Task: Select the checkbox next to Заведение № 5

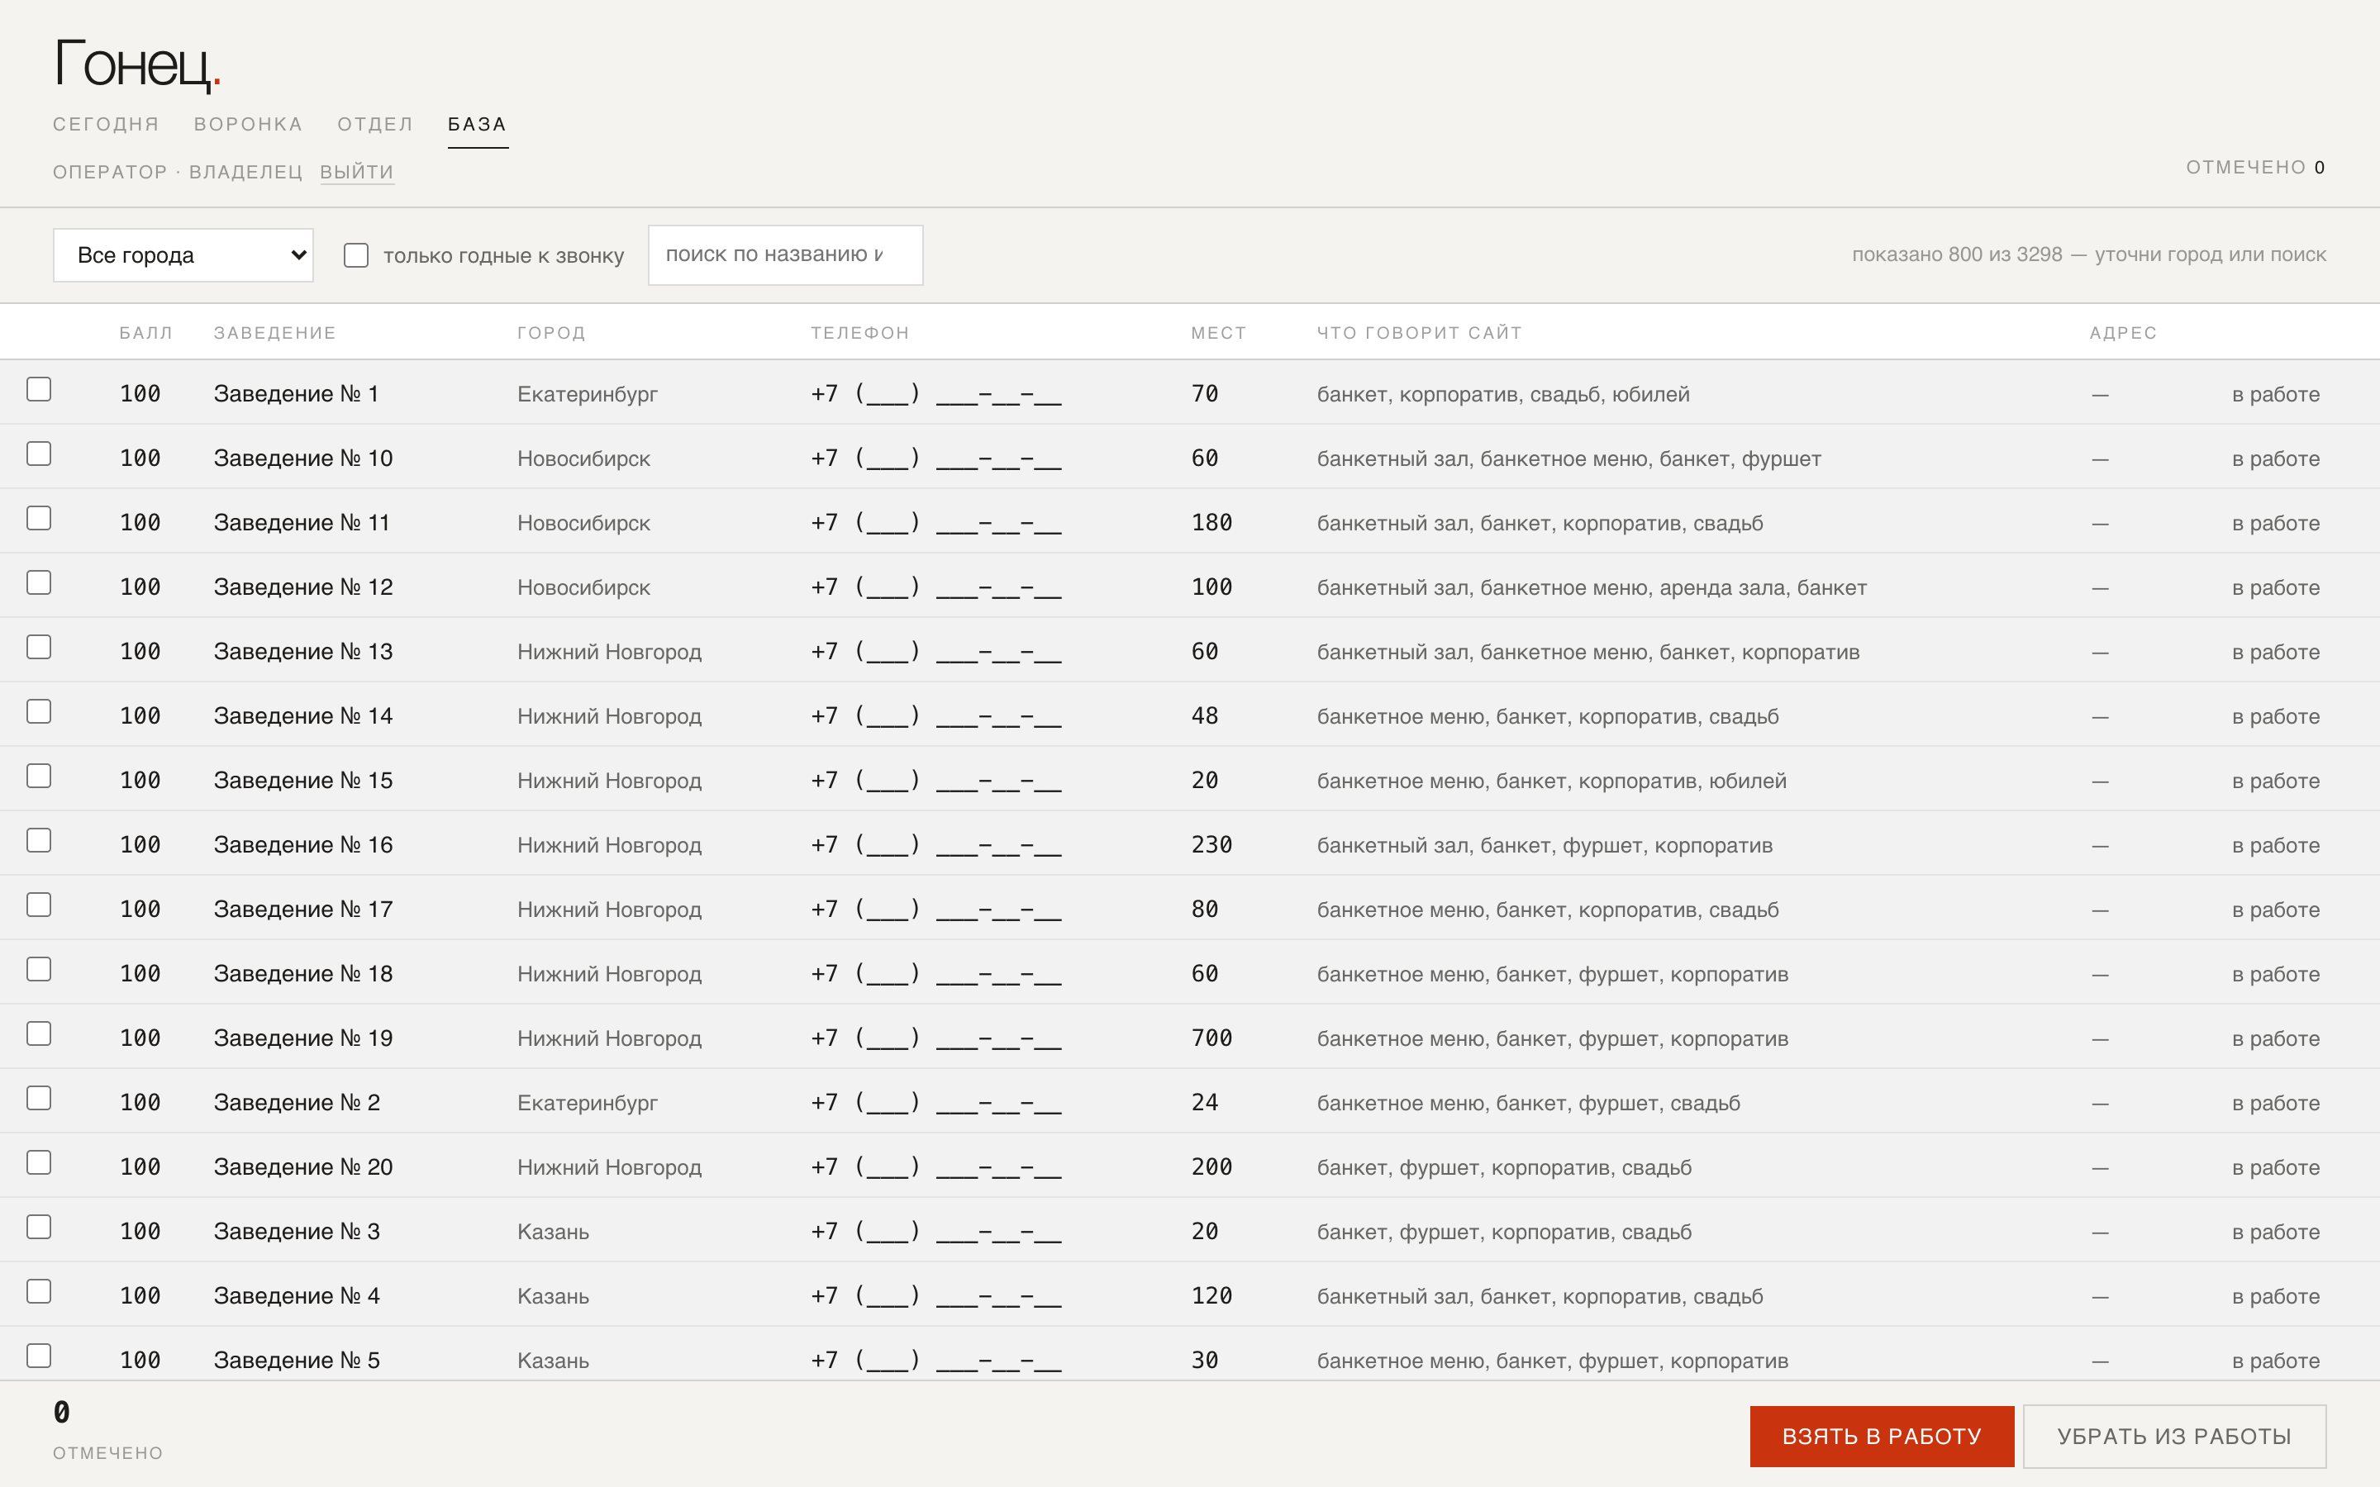Action: pos(38,1355)
